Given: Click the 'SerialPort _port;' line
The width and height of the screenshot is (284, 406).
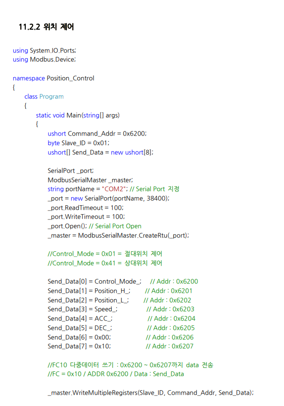Looking at the screenshot, I should [x=70, y=171].
